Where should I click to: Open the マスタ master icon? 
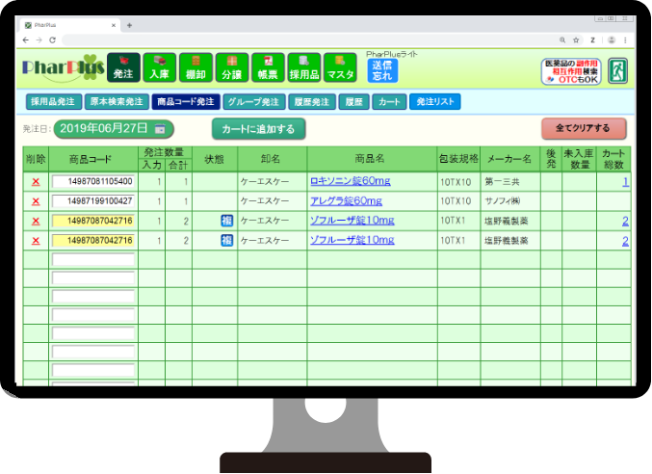pyautogui.click(x=340, y=68)
